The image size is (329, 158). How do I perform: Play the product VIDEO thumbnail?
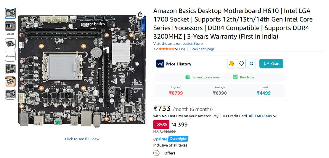[x=10, y=26]
